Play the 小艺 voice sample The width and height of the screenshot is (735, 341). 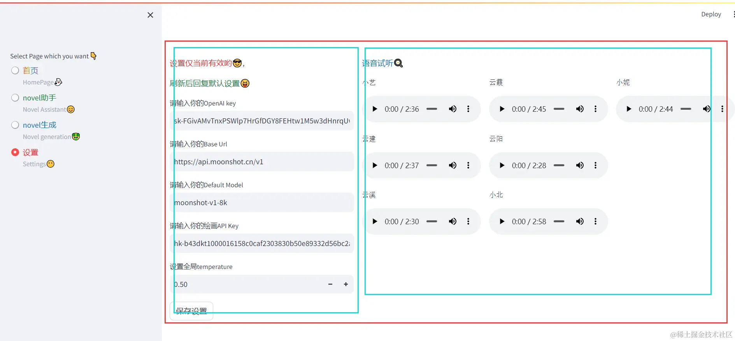pos(375,109)
